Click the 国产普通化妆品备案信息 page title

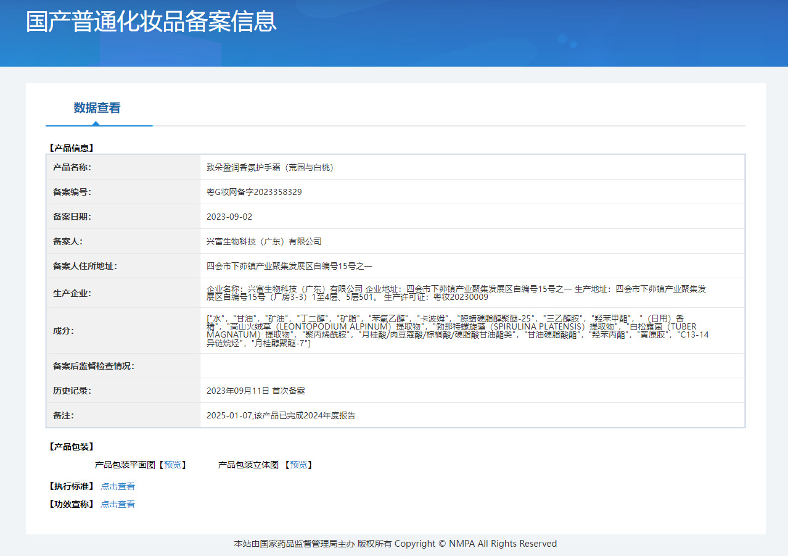pos(151,21)
